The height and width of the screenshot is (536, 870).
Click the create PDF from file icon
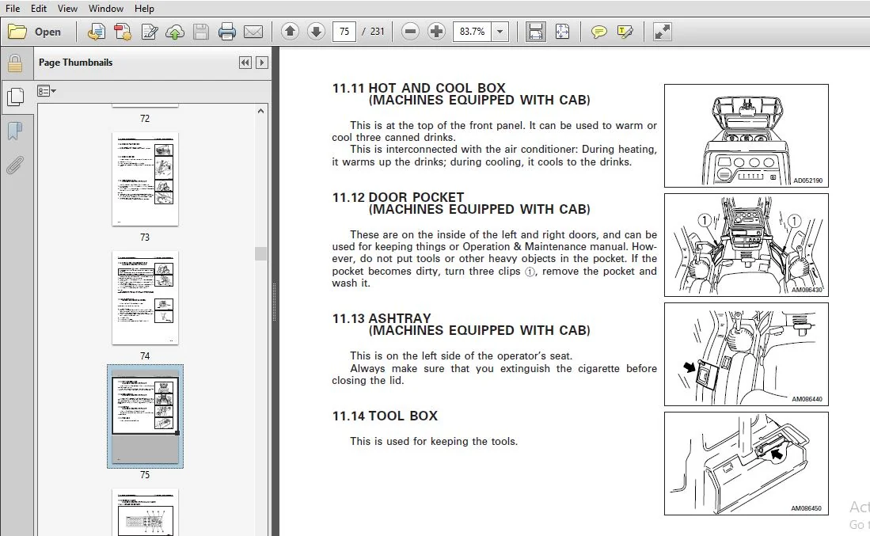coord(97,32)
